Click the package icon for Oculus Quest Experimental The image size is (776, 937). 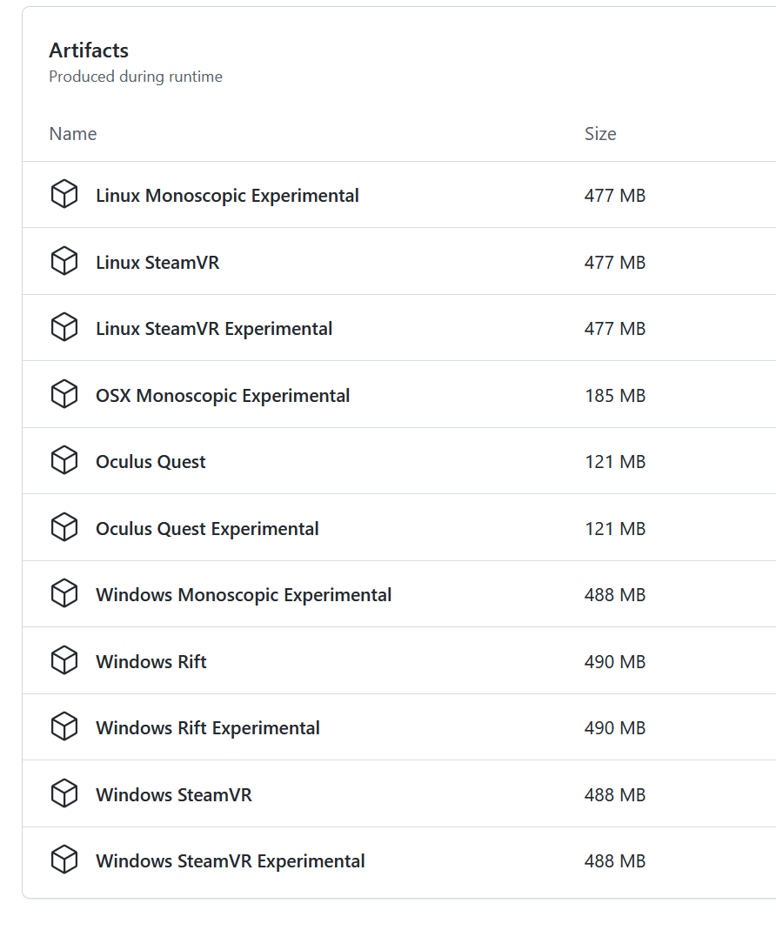(64, 528)
